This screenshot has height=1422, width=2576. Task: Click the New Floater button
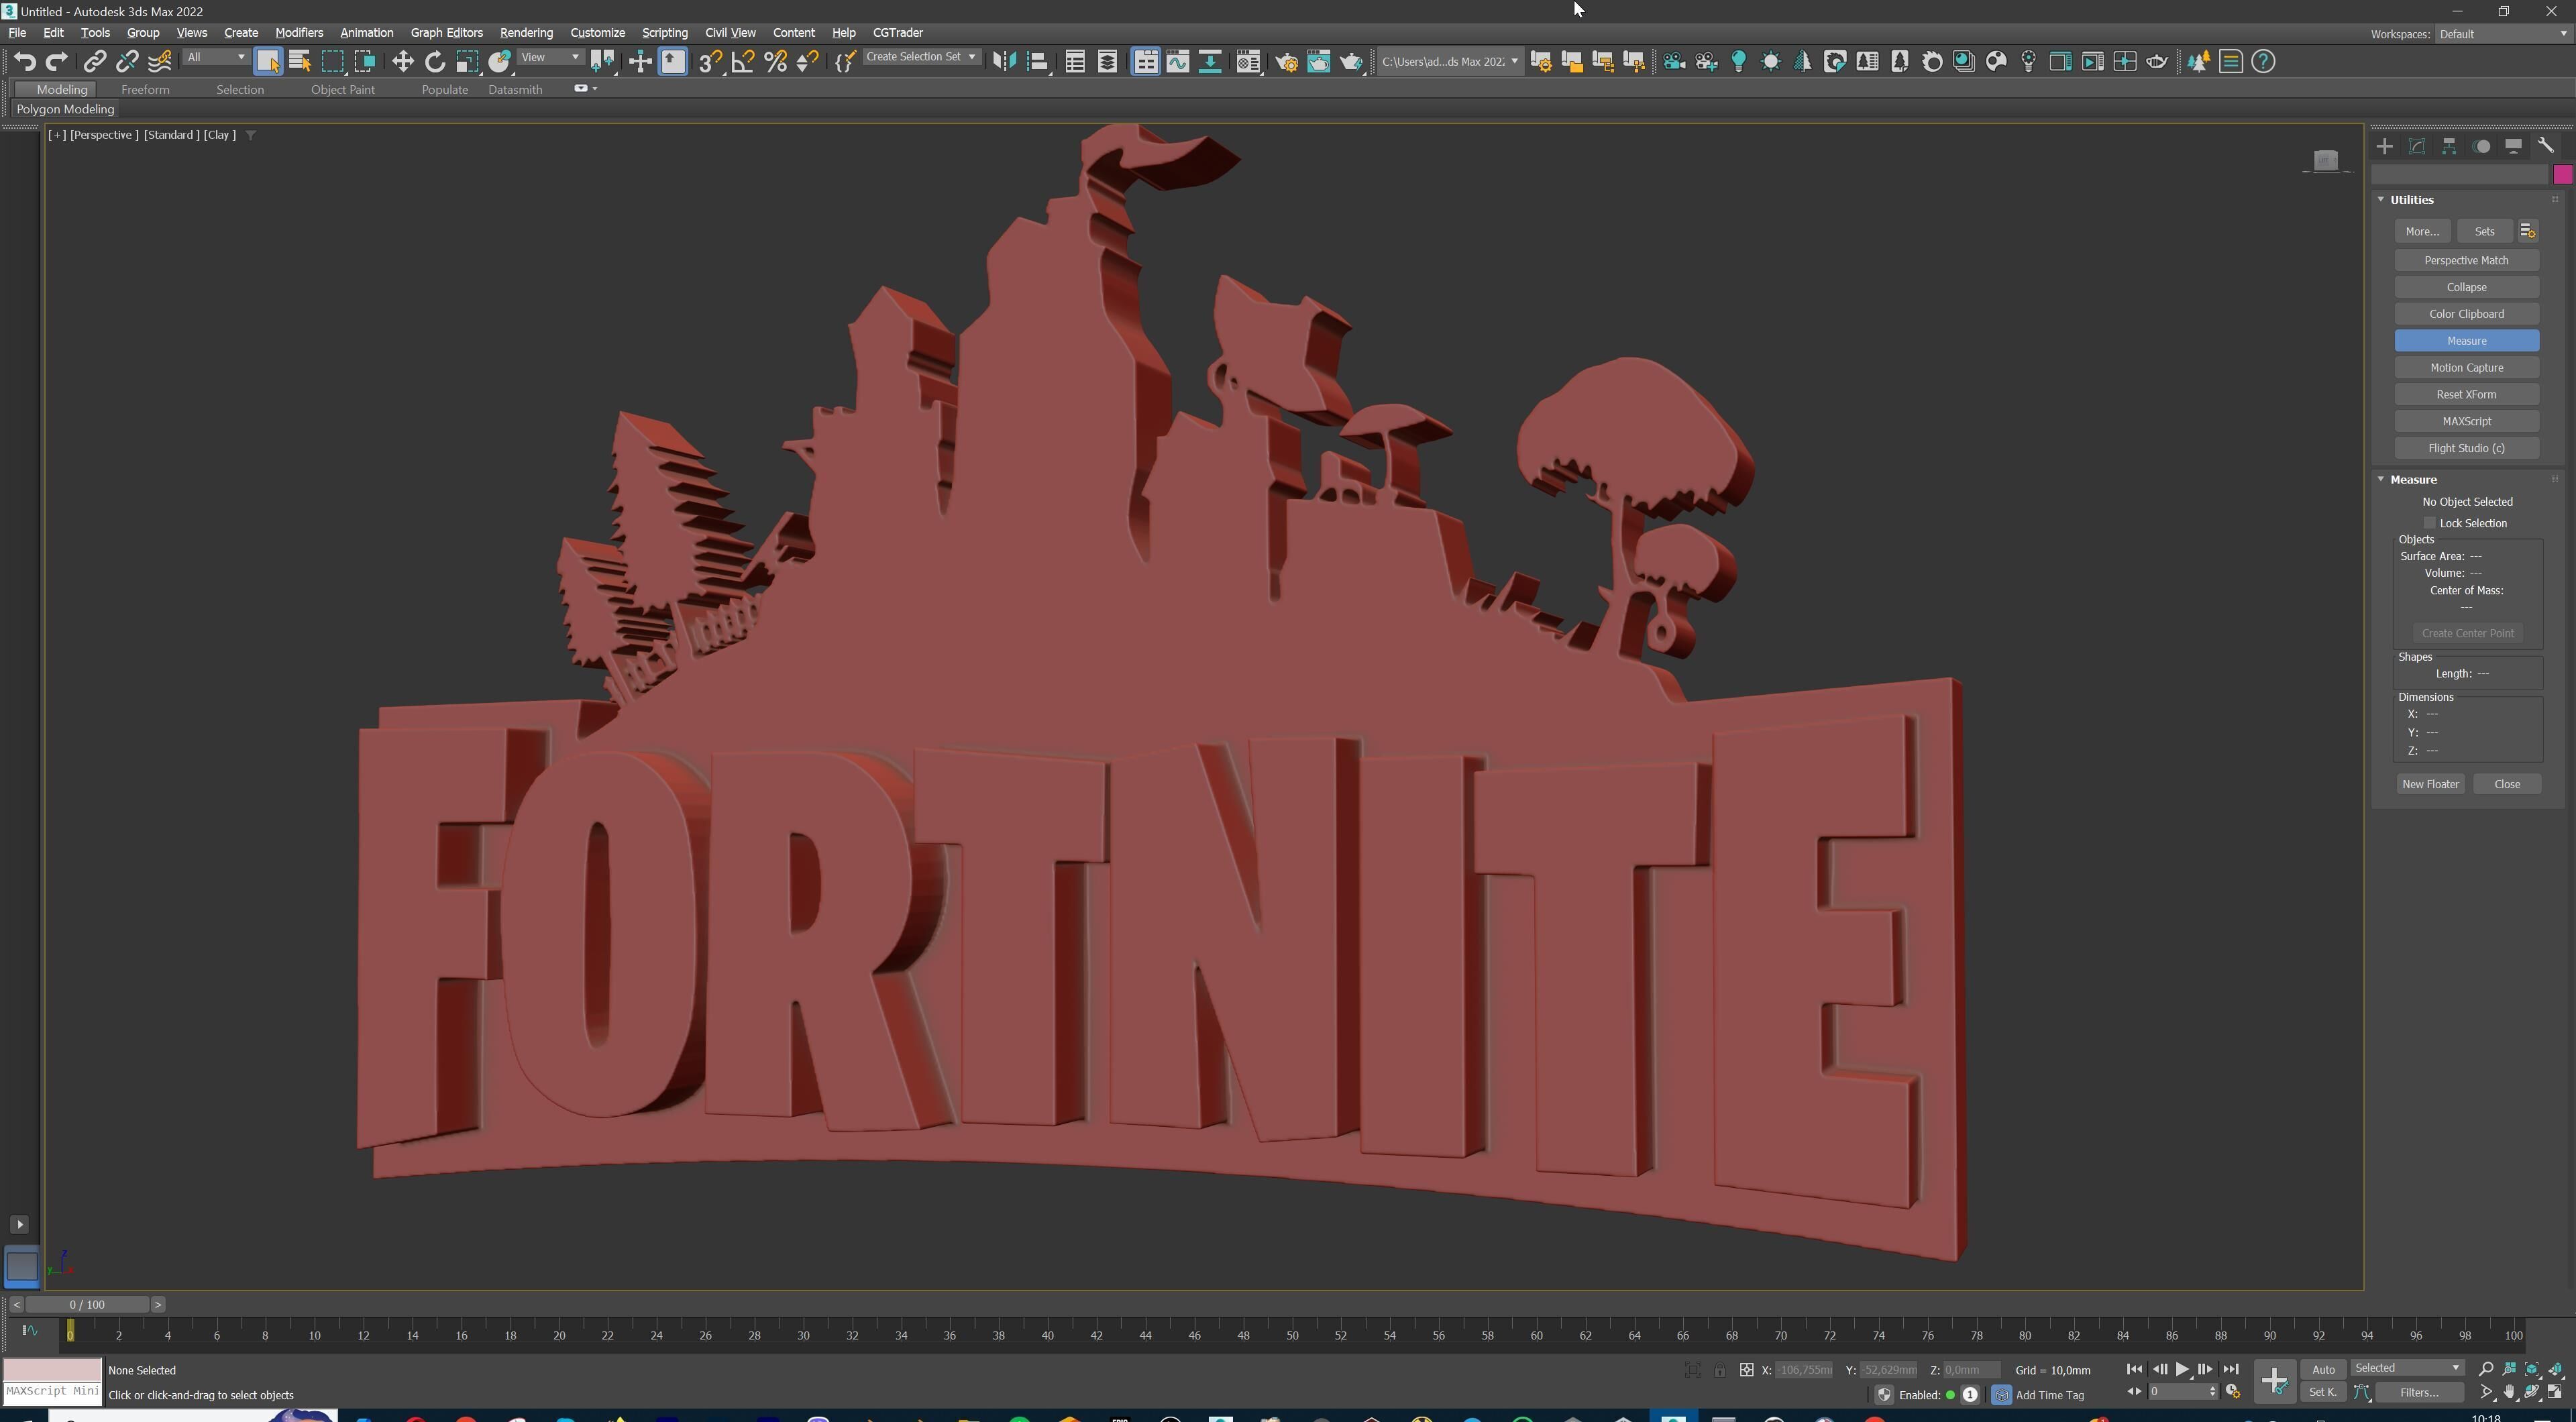[2430, 785]
